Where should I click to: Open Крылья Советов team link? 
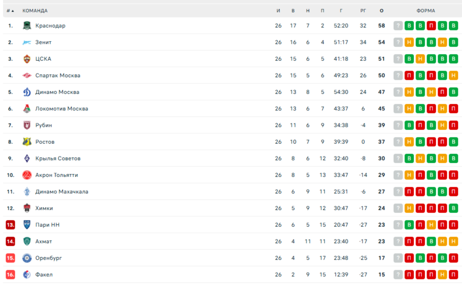58,159
